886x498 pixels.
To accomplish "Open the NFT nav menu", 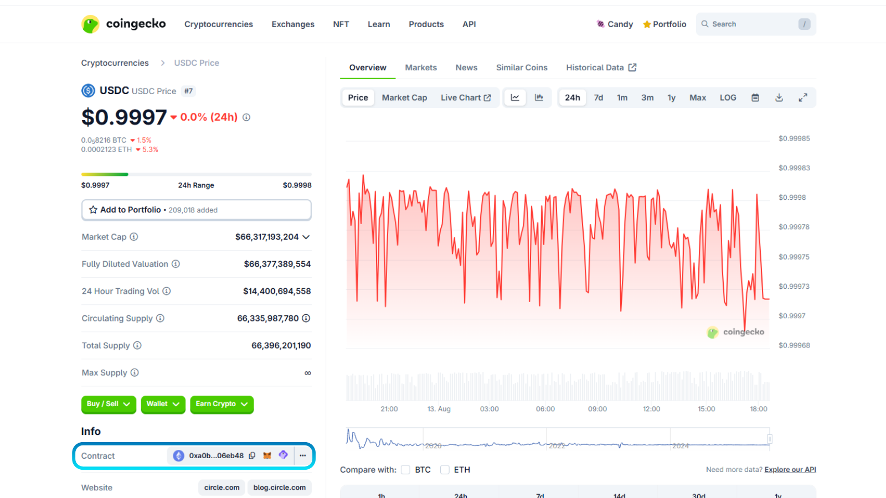I will pos(341,24).
